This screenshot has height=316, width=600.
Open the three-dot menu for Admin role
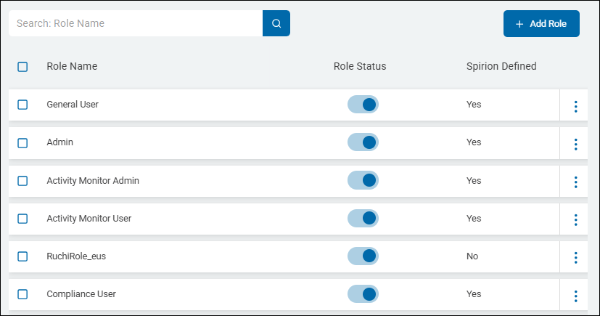pos(575,144)
